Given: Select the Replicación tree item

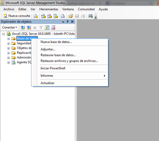Looking at the screenshot, I should (x=24, y=53).
